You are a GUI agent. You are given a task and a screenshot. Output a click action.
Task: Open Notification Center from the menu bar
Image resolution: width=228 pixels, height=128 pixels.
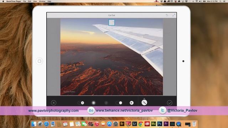[224, 1]
